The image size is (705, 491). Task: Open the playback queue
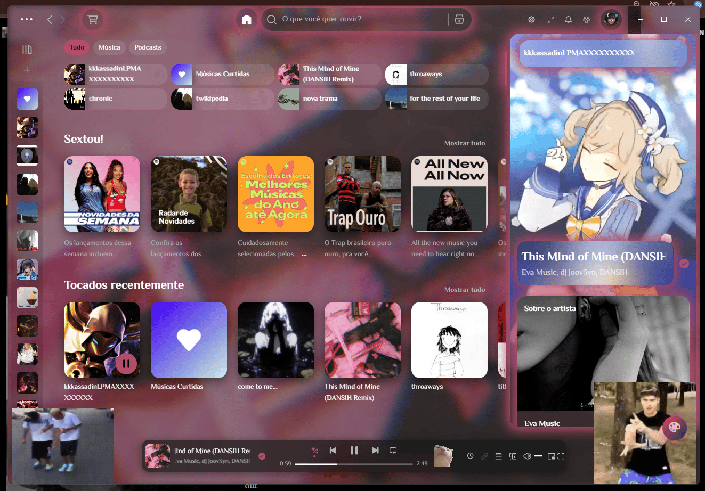click(x=499, y=456)
